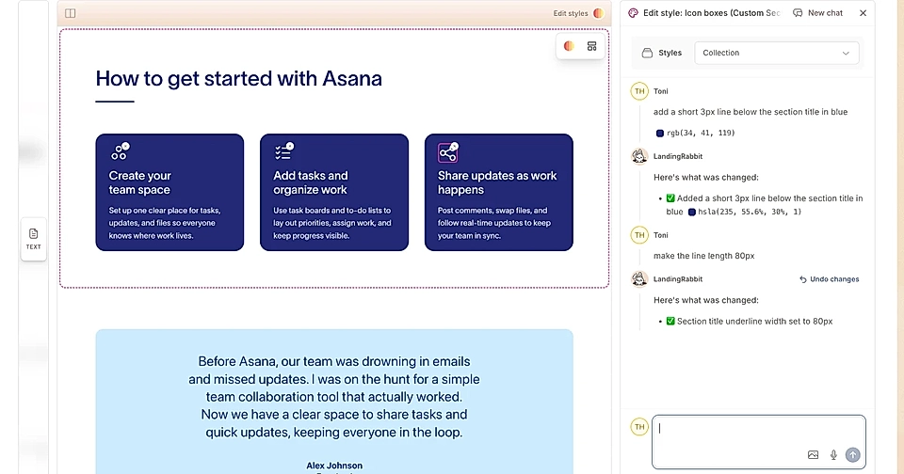Click the Edit styles palette icon
The width and height of the screenshot is (904, 474).
click(x=599, y=13)
